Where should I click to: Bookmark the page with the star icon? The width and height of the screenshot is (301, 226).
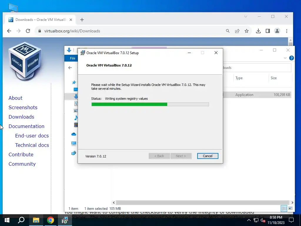tap(247, 31)
